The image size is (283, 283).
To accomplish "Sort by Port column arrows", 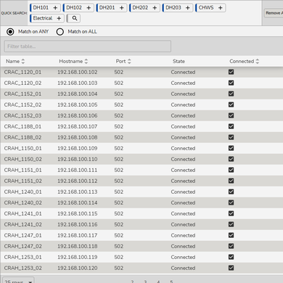I will pyautogui.click(x=129, y=61).
